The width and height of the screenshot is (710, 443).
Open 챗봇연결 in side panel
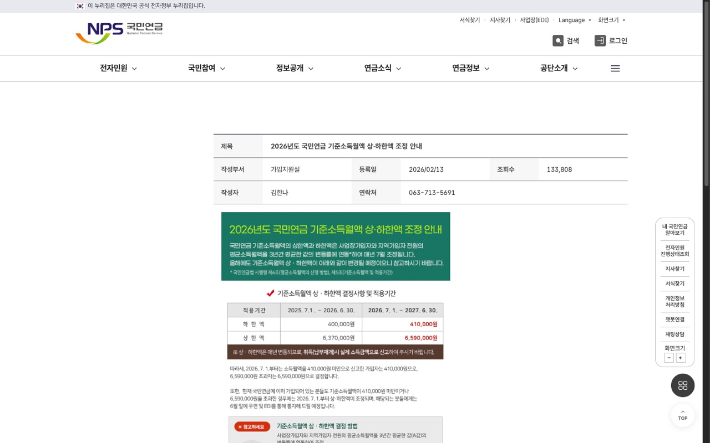pos(674,320)
